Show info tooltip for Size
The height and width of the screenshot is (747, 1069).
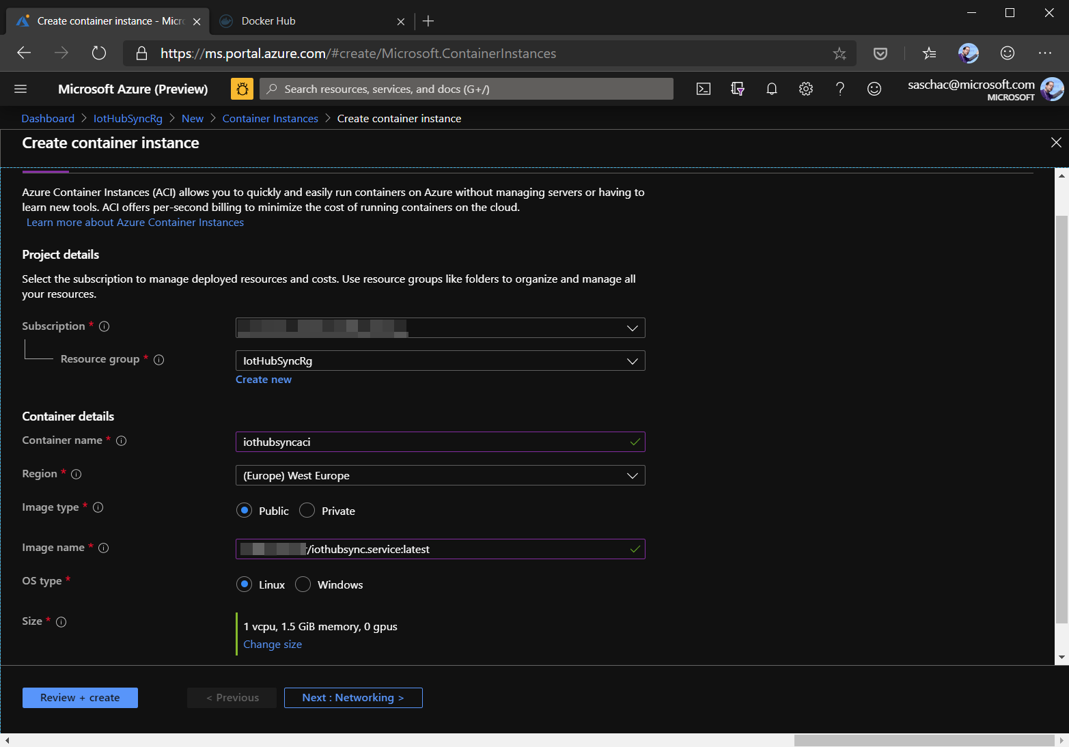point(61,622)
